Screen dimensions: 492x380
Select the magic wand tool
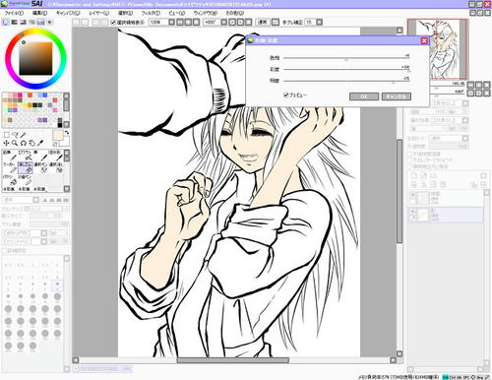24,135
